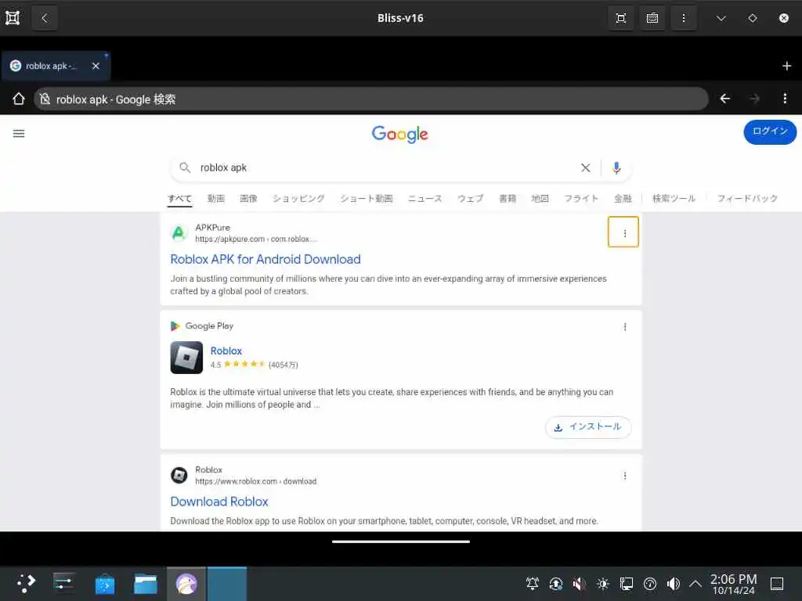802x601 pixels.
Task: Click the site info icon in address bar
Action: click(45, 99)
